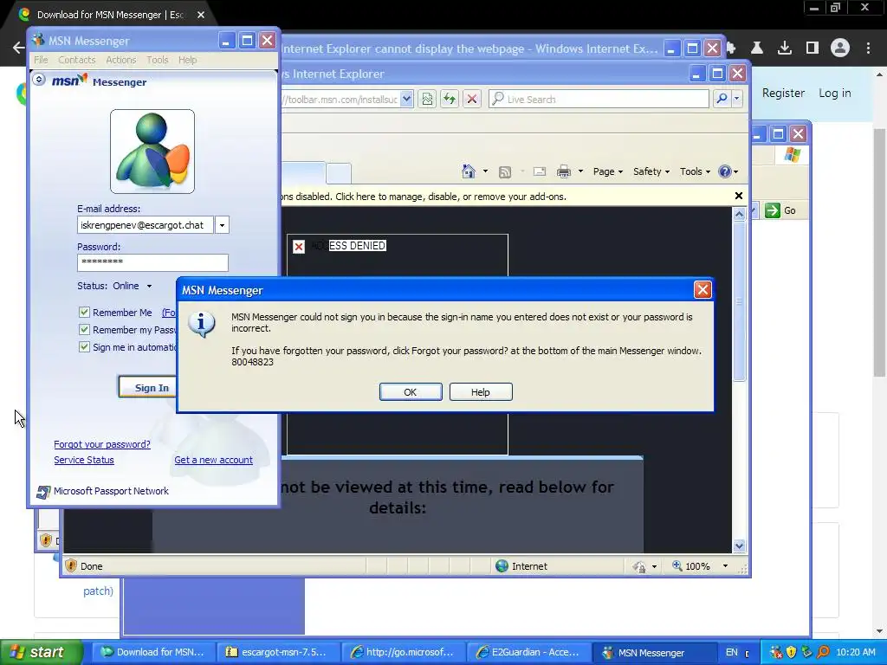This screenshot has width=887, height=665.
Task: Click the new tab button in Internet Explorer
Action: tap(339, 172)
